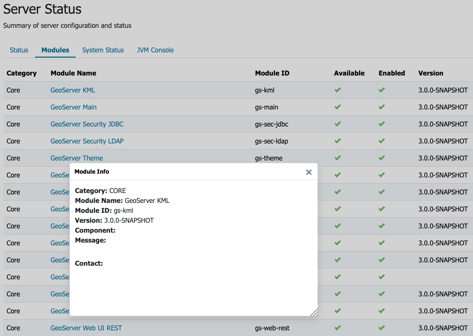Click the gs-main module ID cell
Viewport: 473px width, 336px height.
pyautogui.click(x=266, y=107)
